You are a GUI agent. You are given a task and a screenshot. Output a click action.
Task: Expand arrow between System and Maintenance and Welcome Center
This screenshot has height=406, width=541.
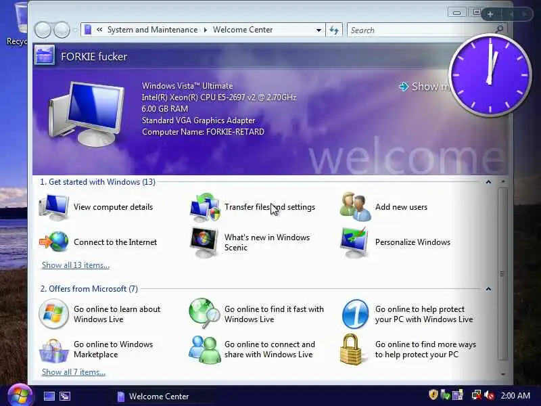206,30
